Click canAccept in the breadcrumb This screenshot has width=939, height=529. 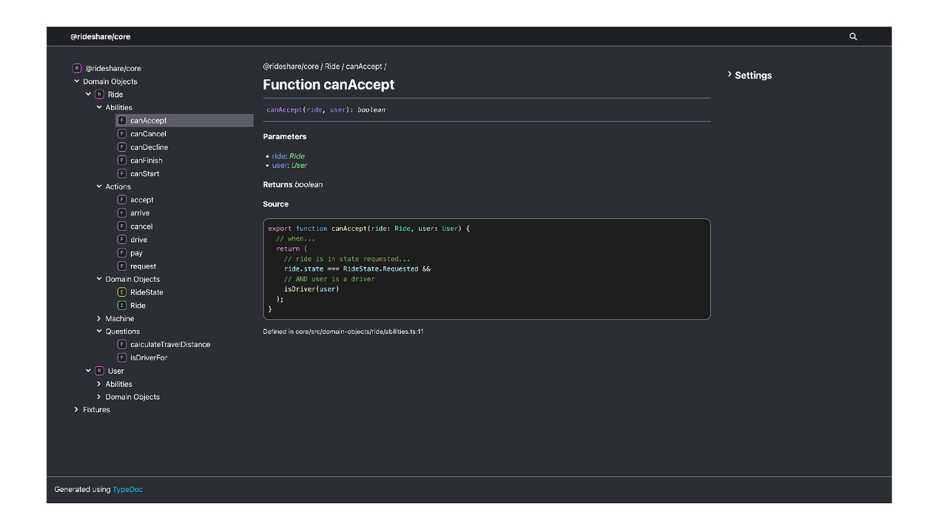(x=364, y=66)
